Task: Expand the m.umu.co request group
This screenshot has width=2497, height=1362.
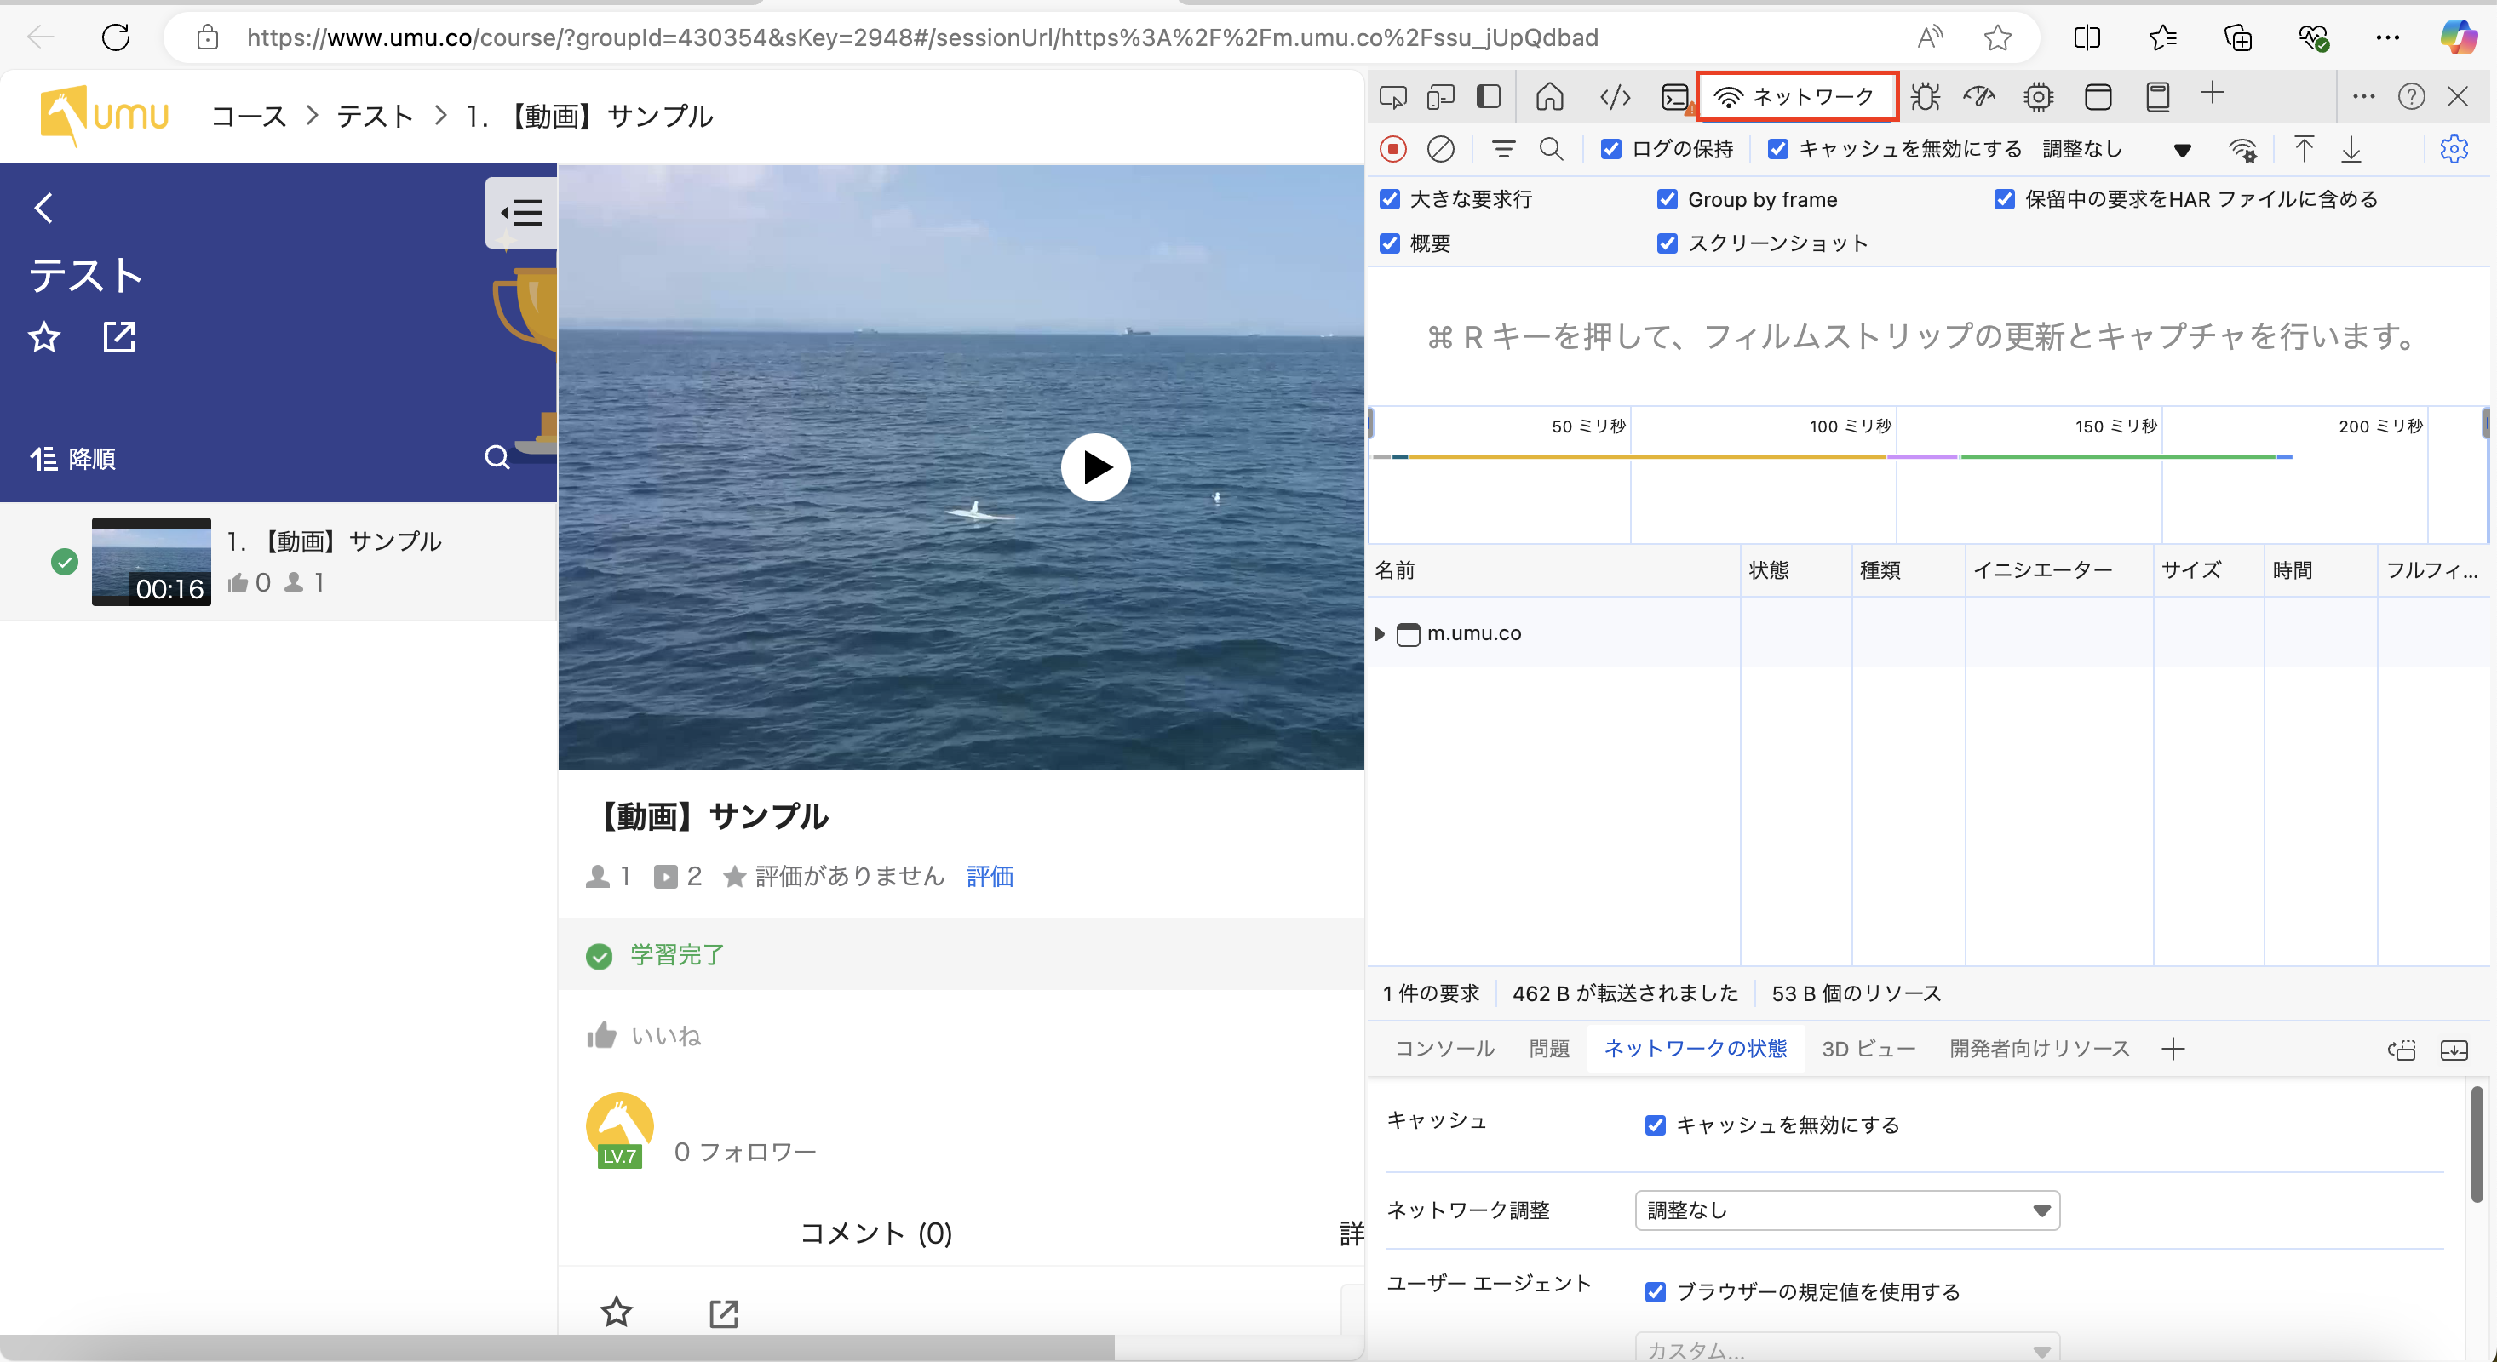Action: click(x=1380, y=633)
